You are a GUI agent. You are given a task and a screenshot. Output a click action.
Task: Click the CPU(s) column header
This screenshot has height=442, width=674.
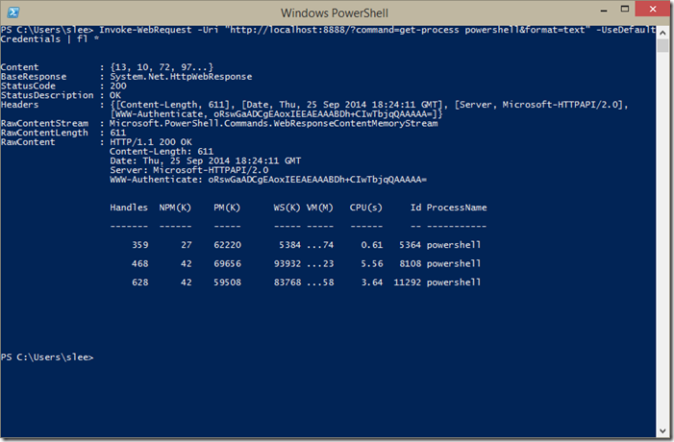[366, 208]
